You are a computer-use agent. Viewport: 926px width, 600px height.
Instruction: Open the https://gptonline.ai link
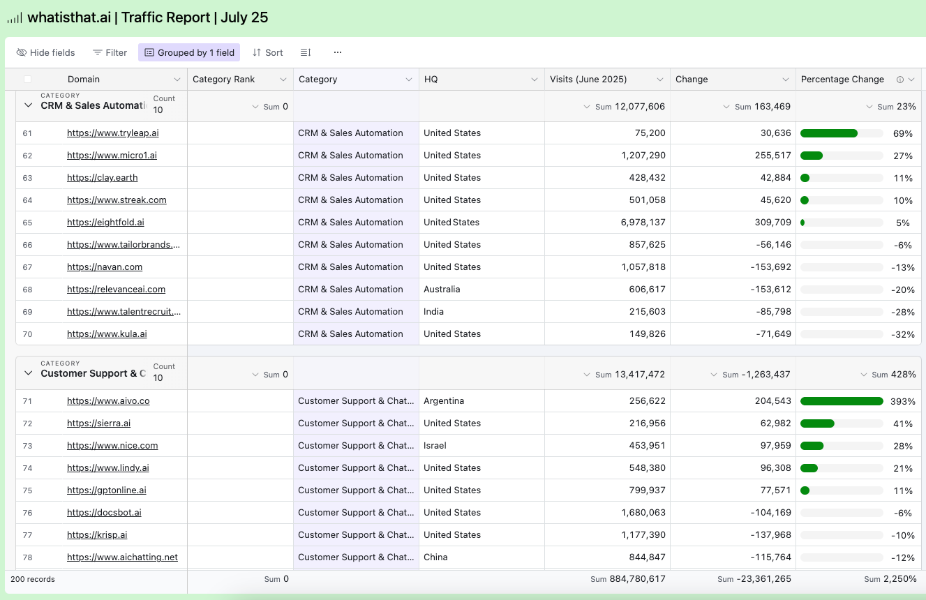(107, 490)
